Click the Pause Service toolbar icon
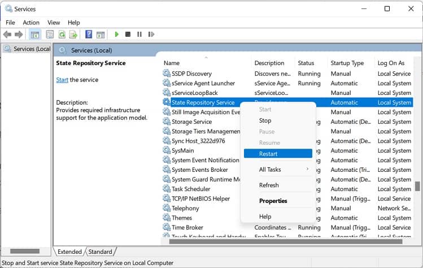 pos(139,34)
